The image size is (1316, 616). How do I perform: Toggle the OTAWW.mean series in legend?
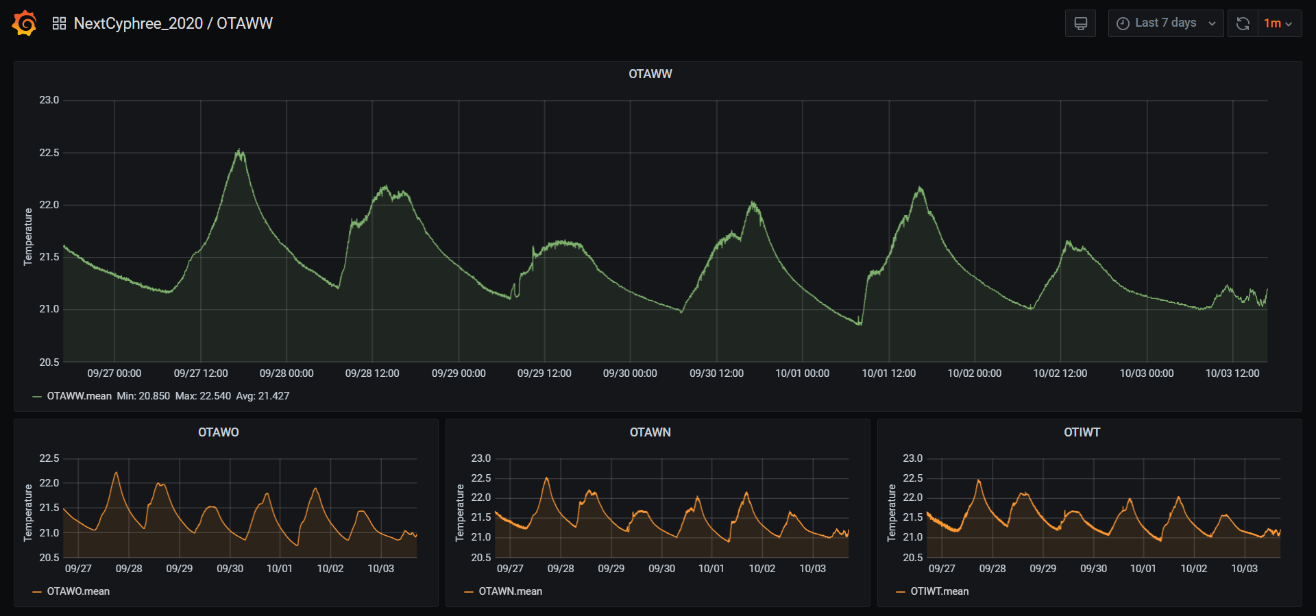click(x=79, y=396)
